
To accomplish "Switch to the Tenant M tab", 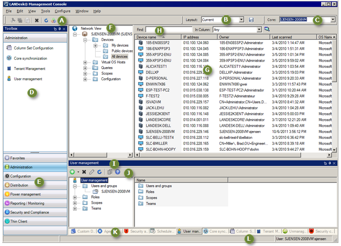I will [269, 231].
